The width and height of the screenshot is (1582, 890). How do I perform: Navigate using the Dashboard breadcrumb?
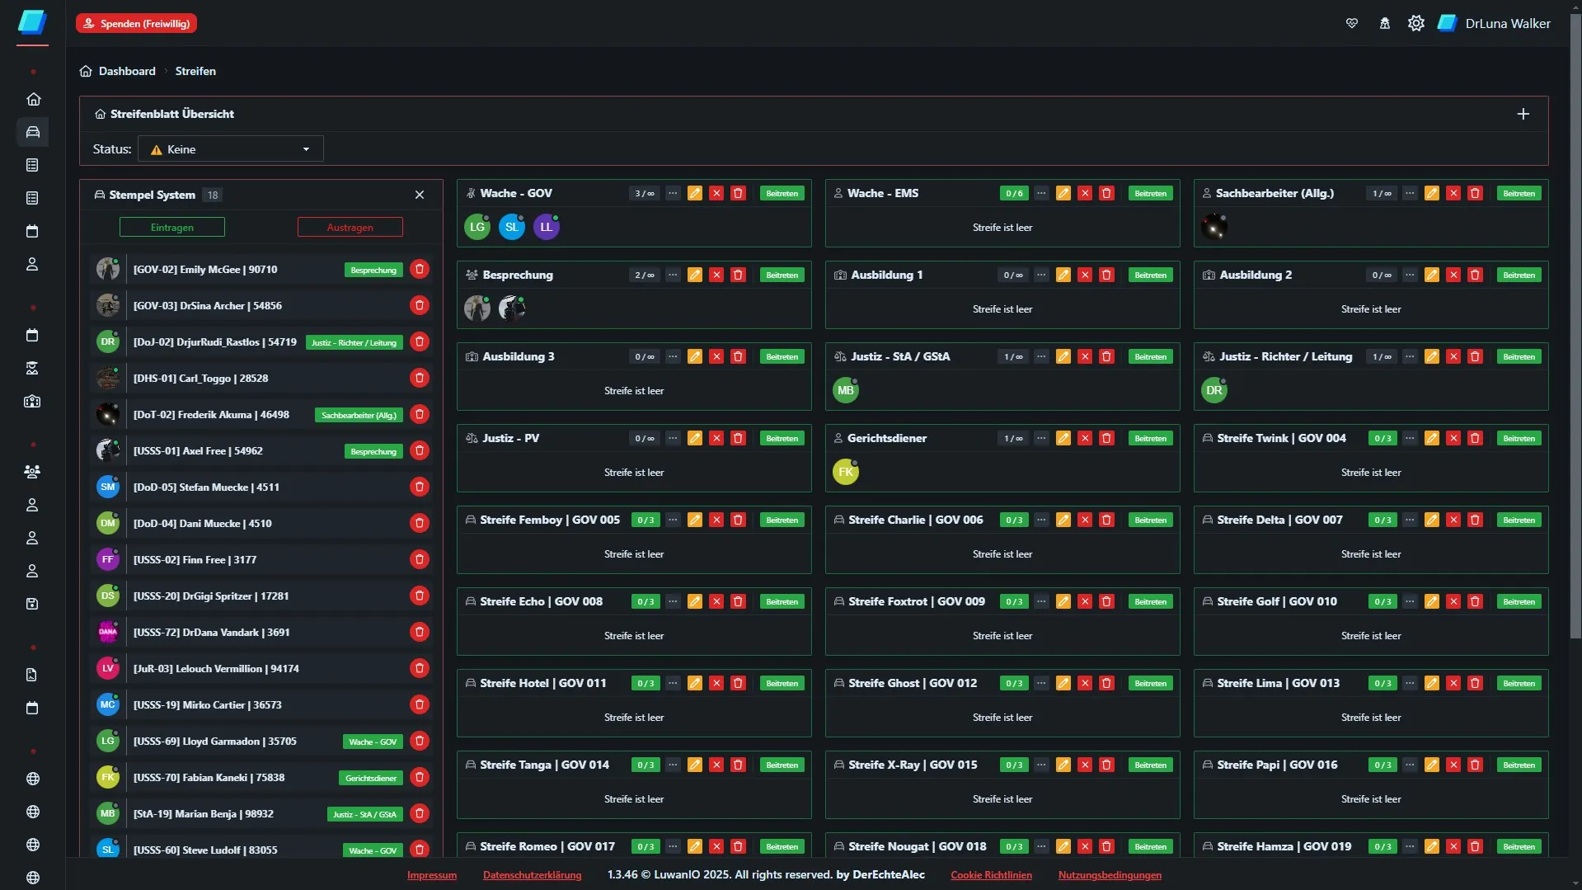click(x=126, y=71)
